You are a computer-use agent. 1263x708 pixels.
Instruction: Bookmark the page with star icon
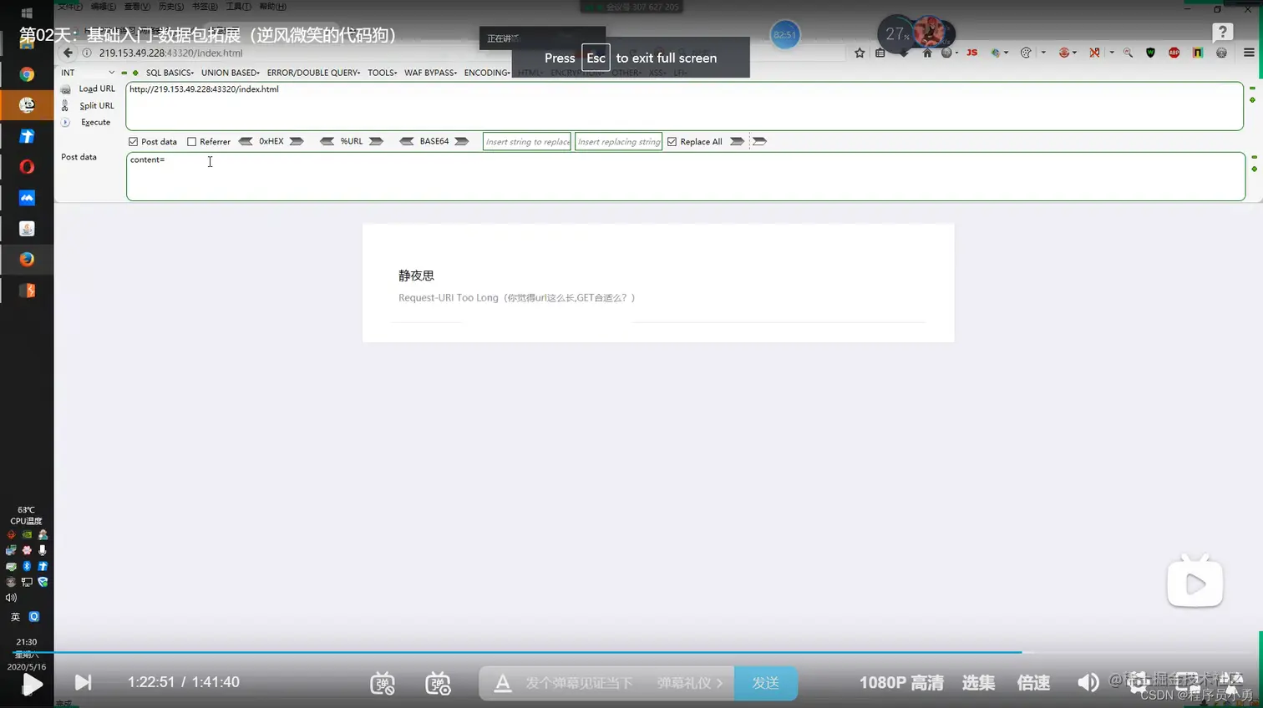(x=860, y=53)
